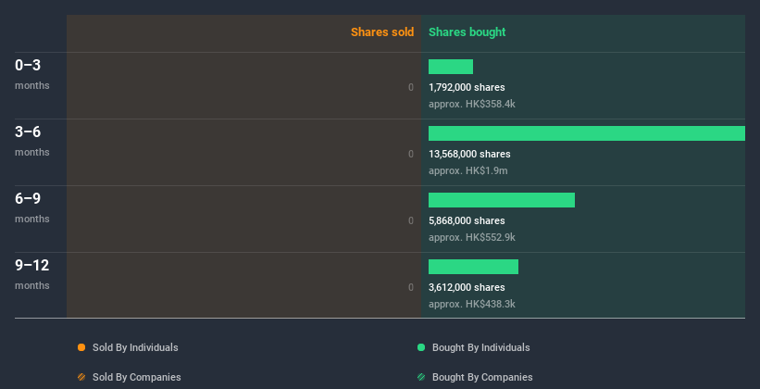Click the Shares bought column header
The image size is (760, 389).
pos(467,32)
